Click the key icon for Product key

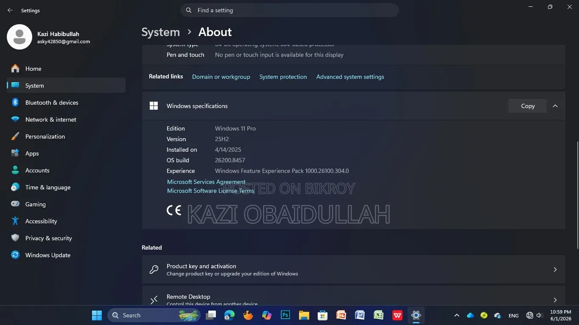[154, 269]
